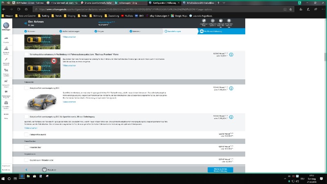
Task: Show info for Adaptive Fahrwerksregelung DCC
Action: [231, 88]
